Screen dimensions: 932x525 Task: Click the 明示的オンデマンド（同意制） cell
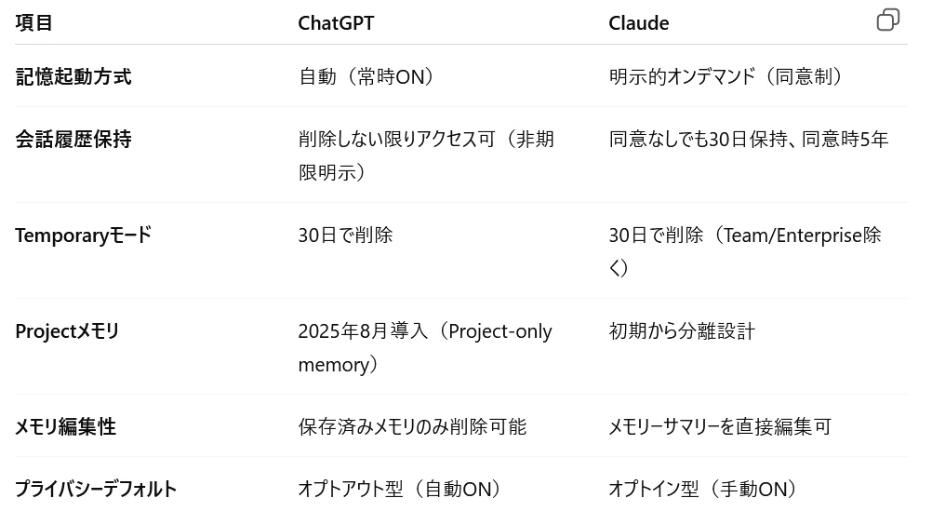(727, 76)
